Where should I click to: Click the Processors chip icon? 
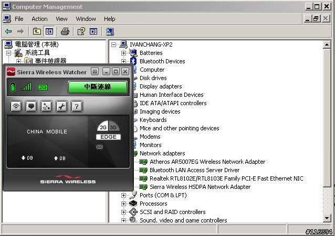tap(133, 204)
